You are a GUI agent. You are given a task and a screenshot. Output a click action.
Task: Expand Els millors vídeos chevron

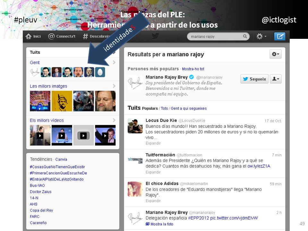[x=114, y=120]
